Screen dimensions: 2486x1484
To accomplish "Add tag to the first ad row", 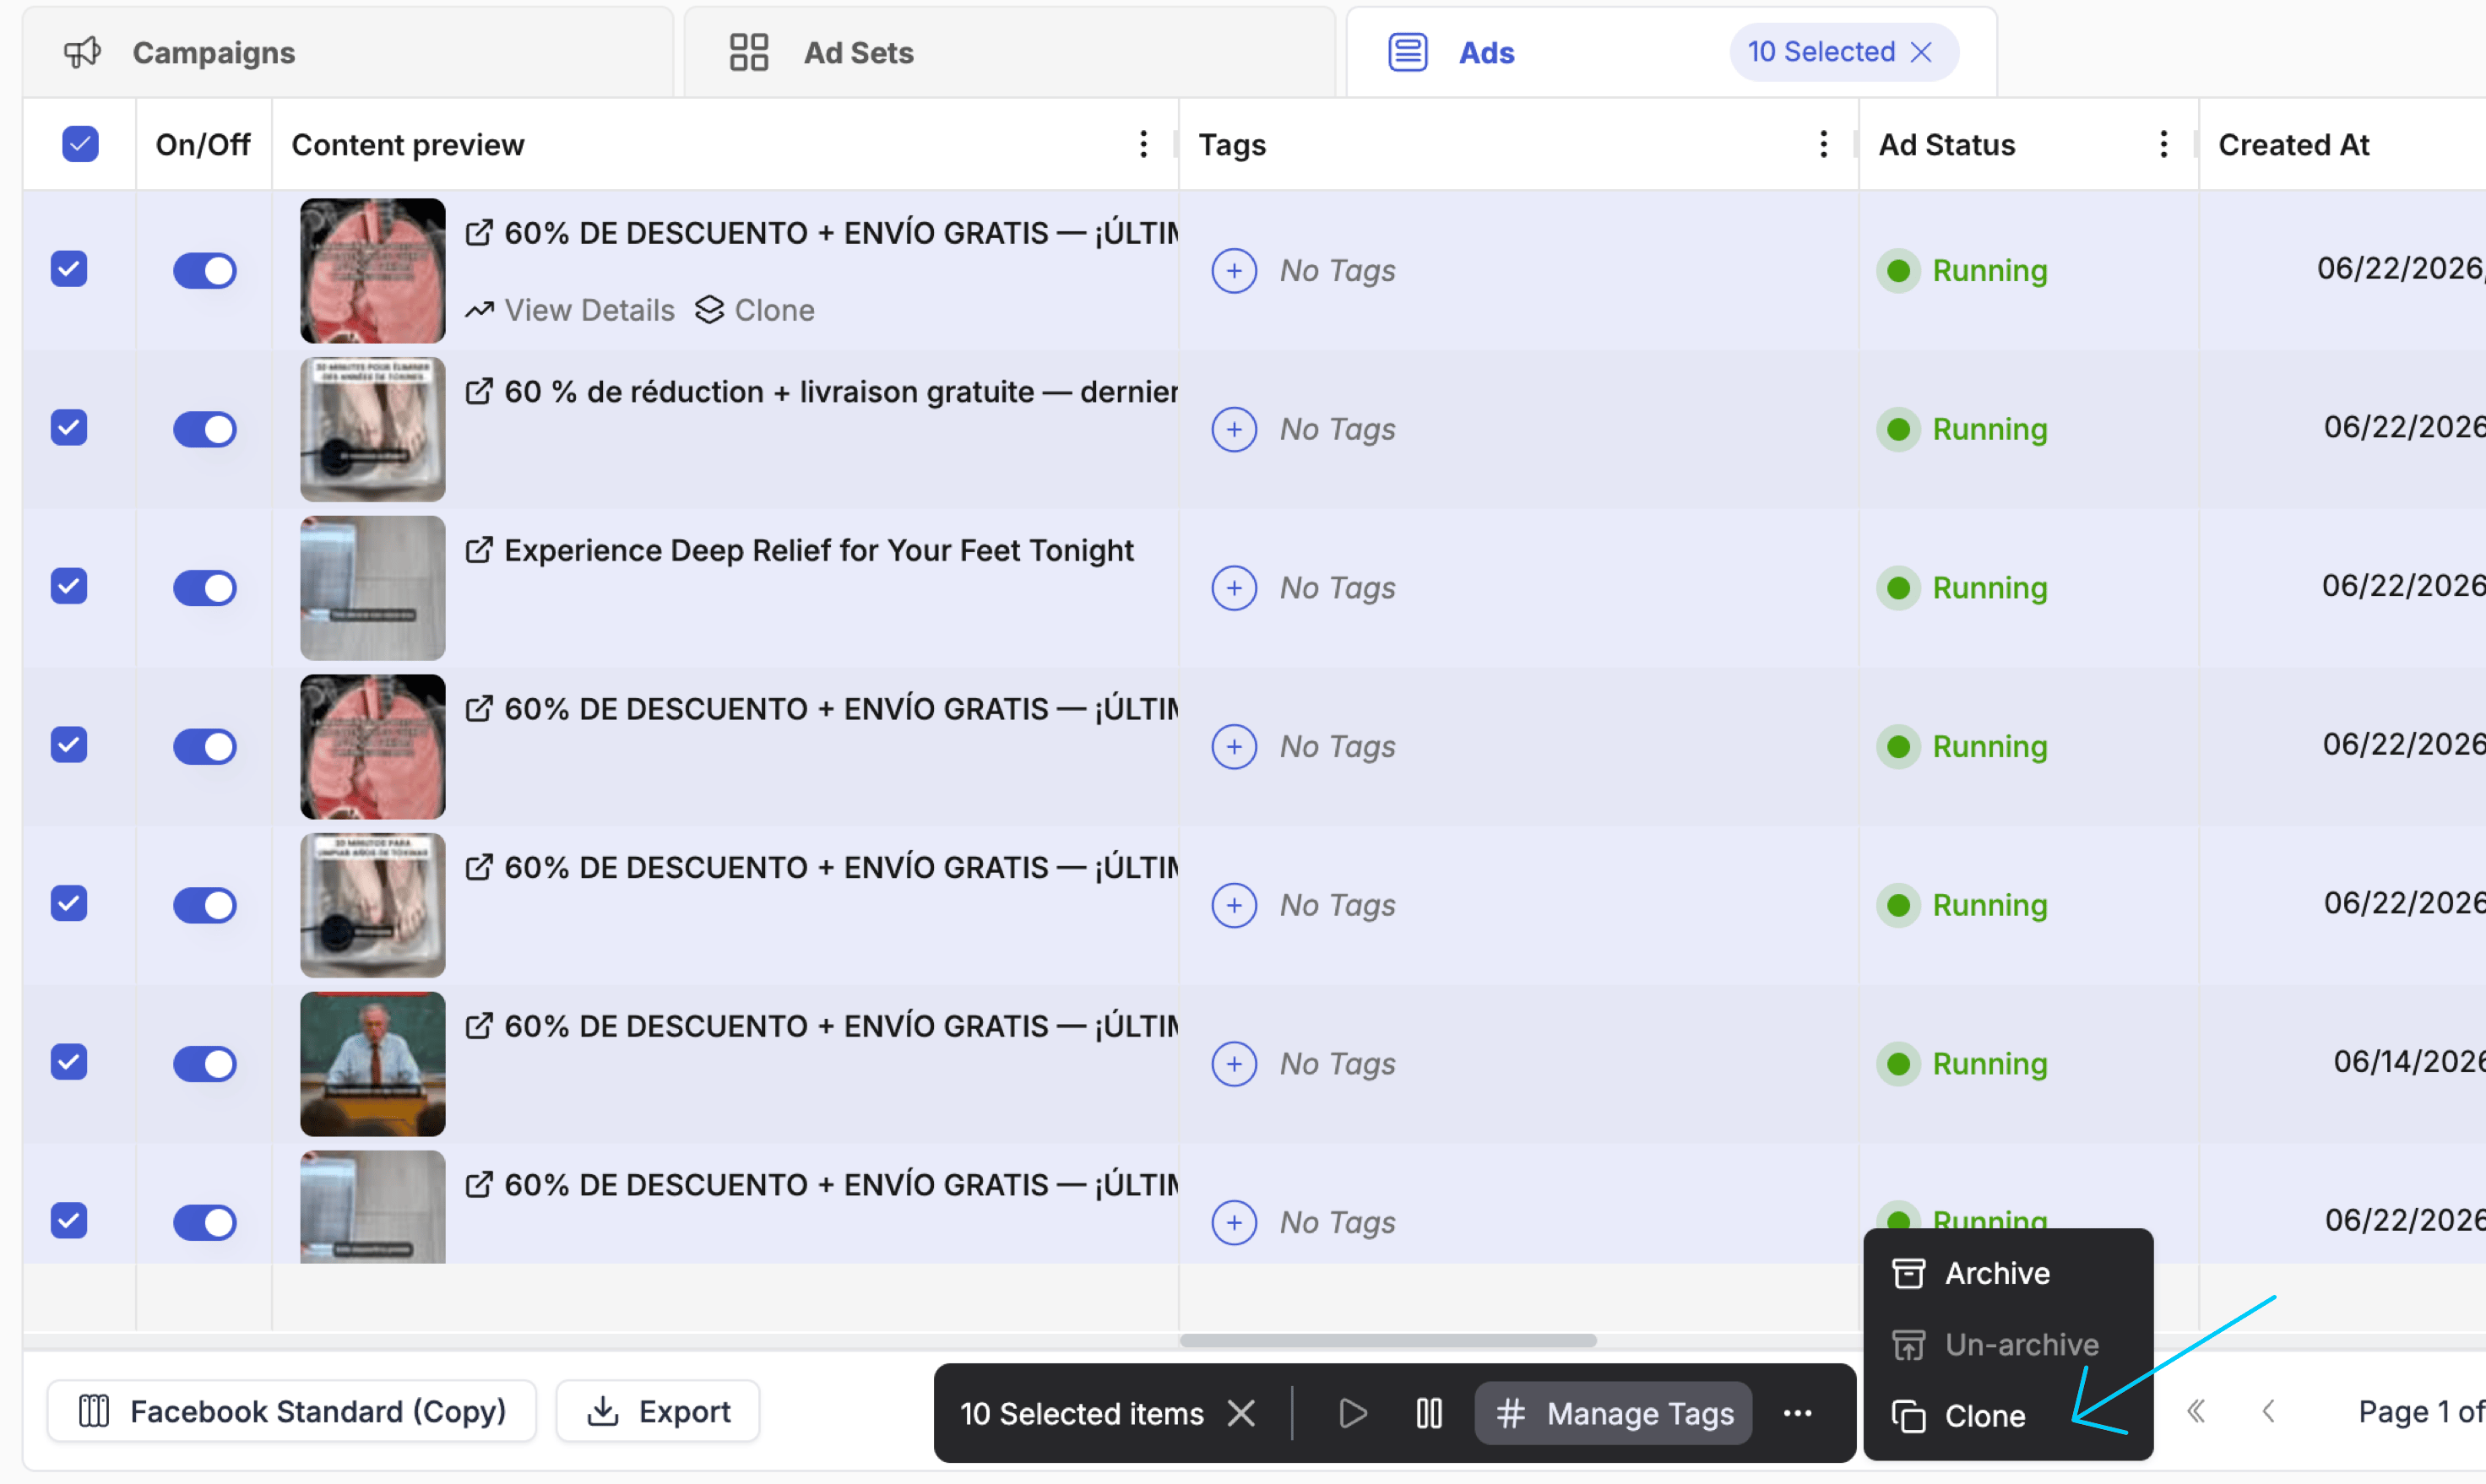I will (x=1234, y=270).
